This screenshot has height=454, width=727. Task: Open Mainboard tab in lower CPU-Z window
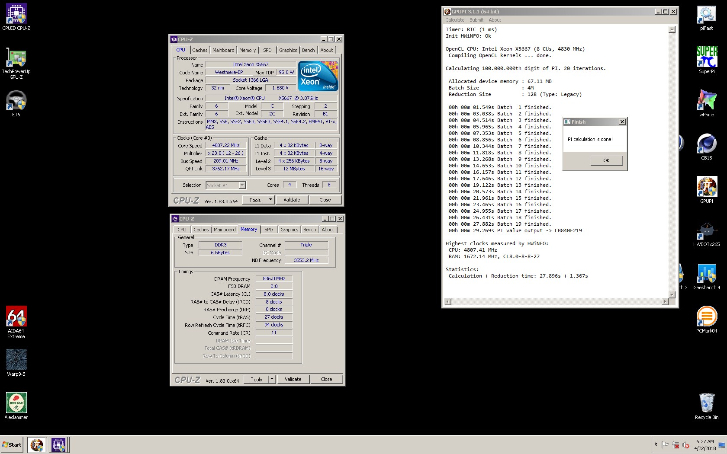[x=225, y=230]
